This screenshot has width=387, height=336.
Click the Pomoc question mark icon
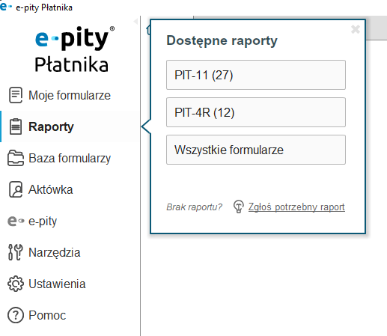pyautogui.click(x=16, y=315)
